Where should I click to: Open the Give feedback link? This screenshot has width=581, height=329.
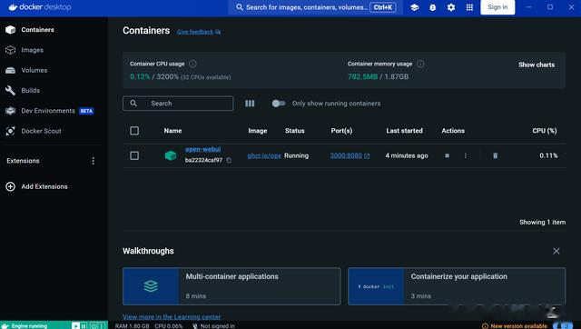(x=199, y=32)
